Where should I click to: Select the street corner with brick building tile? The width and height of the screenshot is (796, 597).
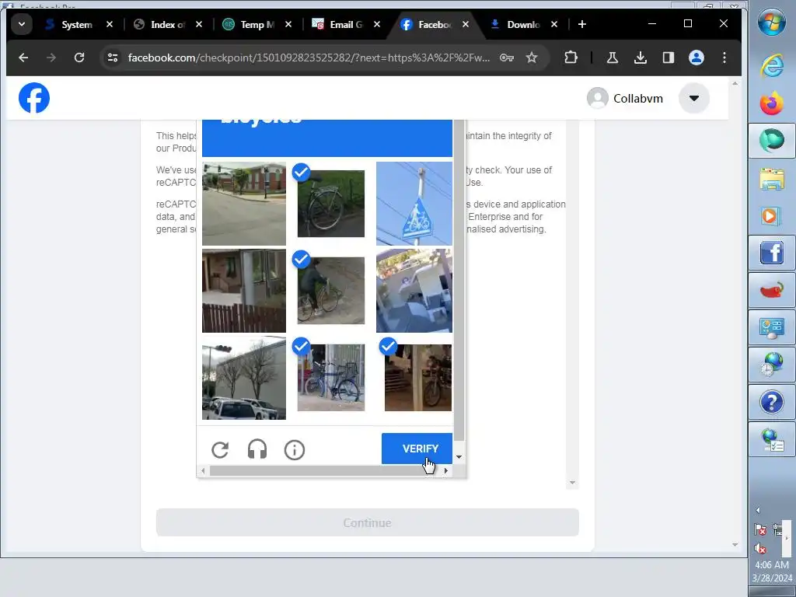coord(243,204)
